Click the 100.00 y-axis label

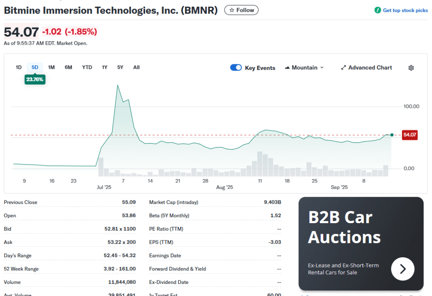[411, 107]
